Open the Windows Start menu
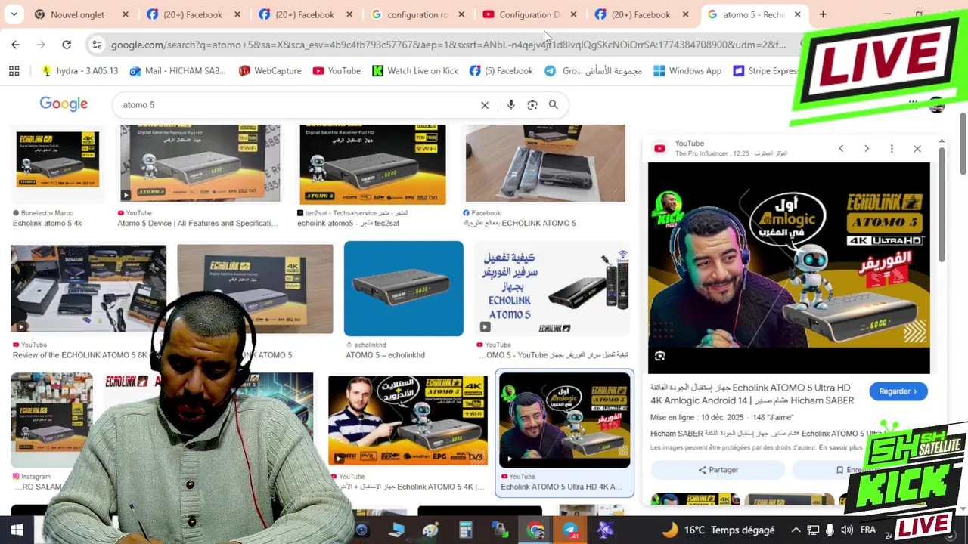This screenshot has height=544, width=968. (17, 530)
